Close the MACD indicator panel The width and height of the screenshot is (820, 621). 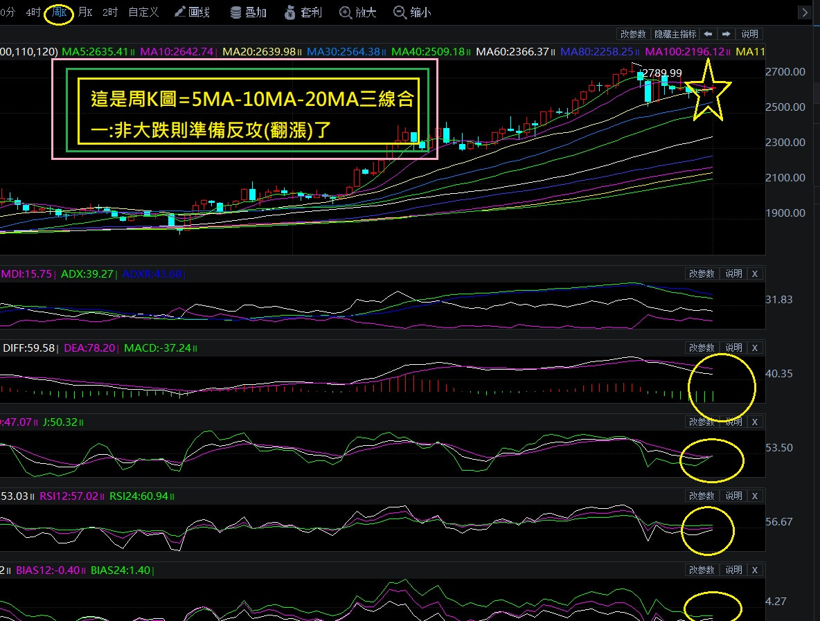(x=755, y=348)
